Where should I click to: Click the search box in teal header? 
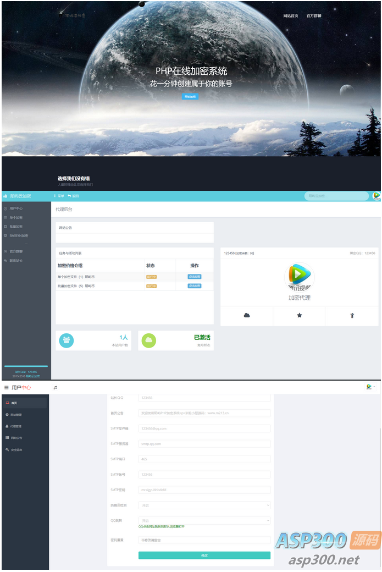[336, 196]
